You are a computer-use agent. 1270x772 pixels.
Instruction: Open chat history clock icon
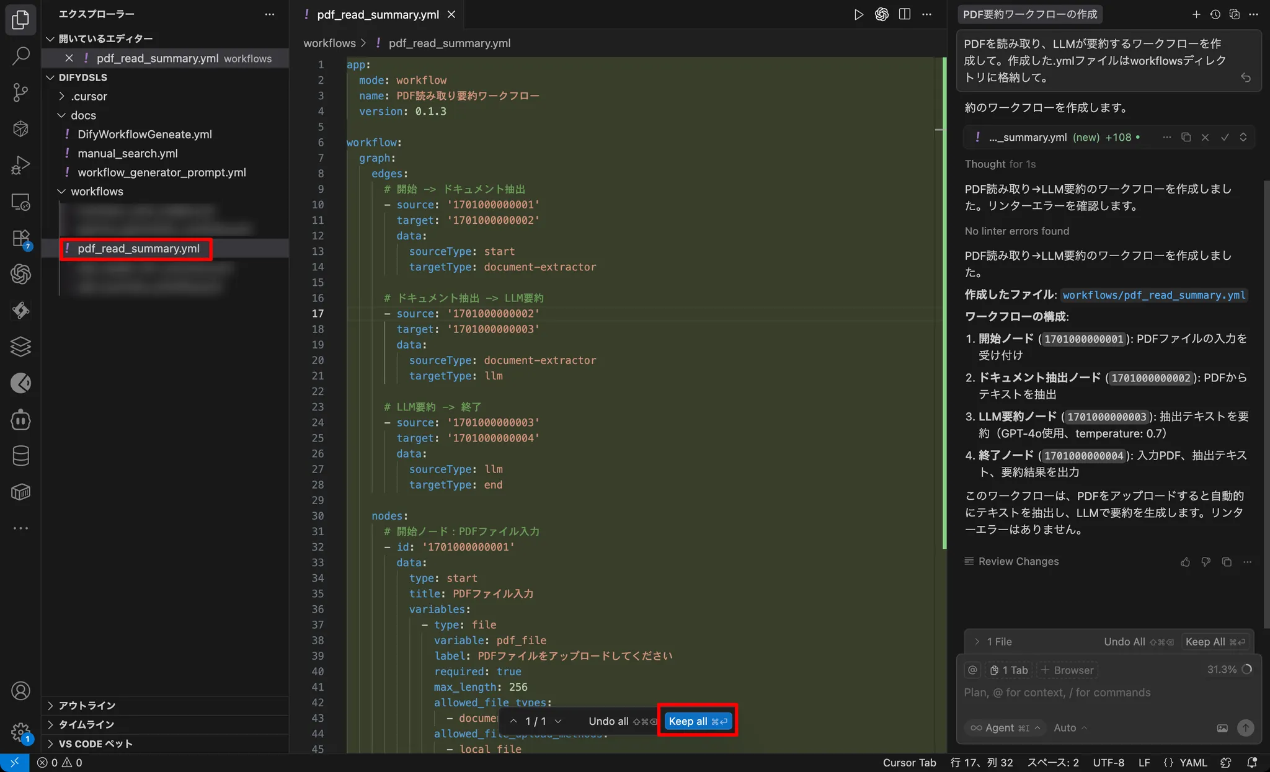click(x=1215, y=14)
